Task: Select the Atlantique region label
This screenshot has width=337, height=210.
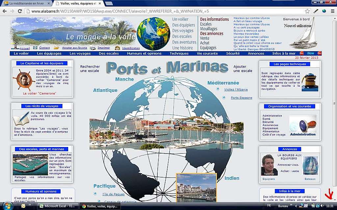Action: pos(105,90)
